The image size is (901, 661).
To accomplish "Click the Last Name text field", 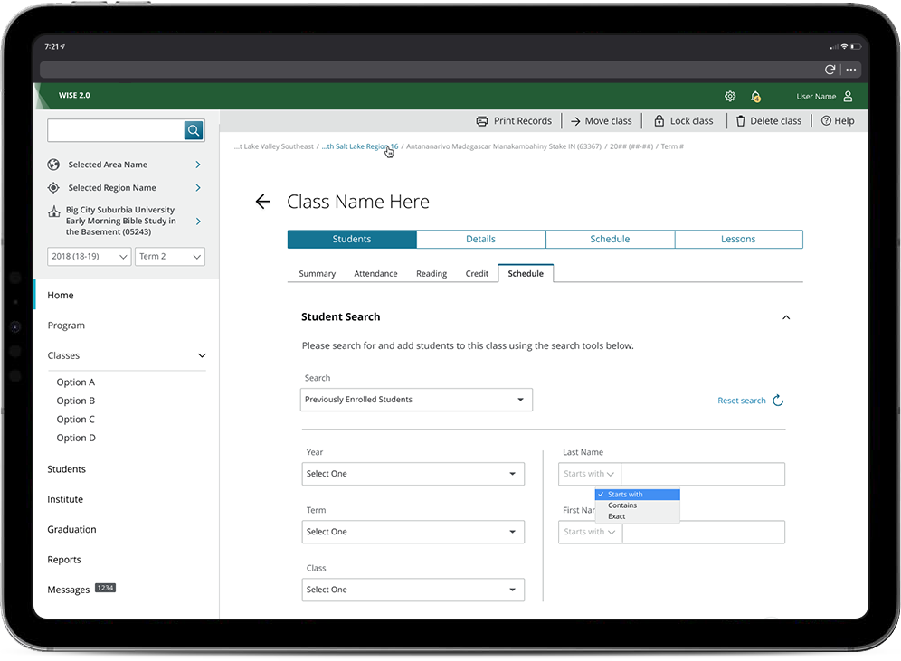I will click(703, 474).
